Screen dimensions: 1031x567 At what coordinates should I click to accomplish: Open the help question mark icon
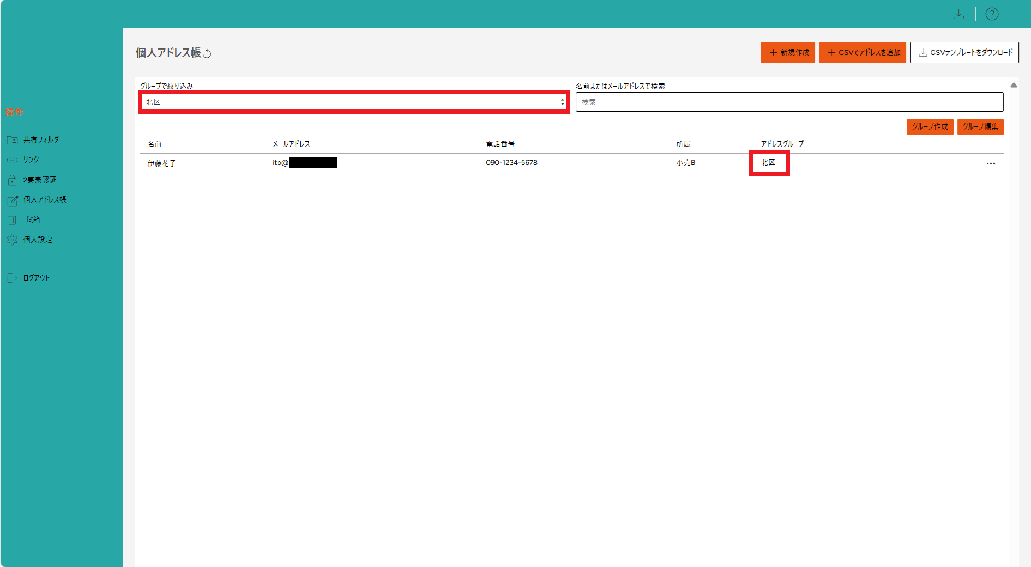click(x=992, y=14)
